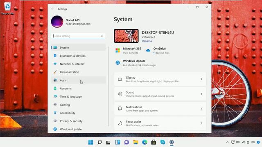Screen dimensions: 262x147
Task: Open Accounts settings
Action: pyautogui.click(x=78, y=88)
